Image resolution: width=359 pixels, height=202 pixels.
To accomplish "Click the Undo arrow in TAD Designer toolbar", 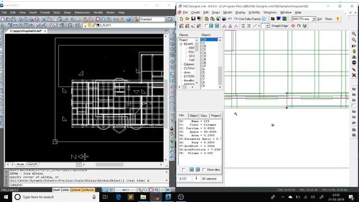I will coord(230,19).
